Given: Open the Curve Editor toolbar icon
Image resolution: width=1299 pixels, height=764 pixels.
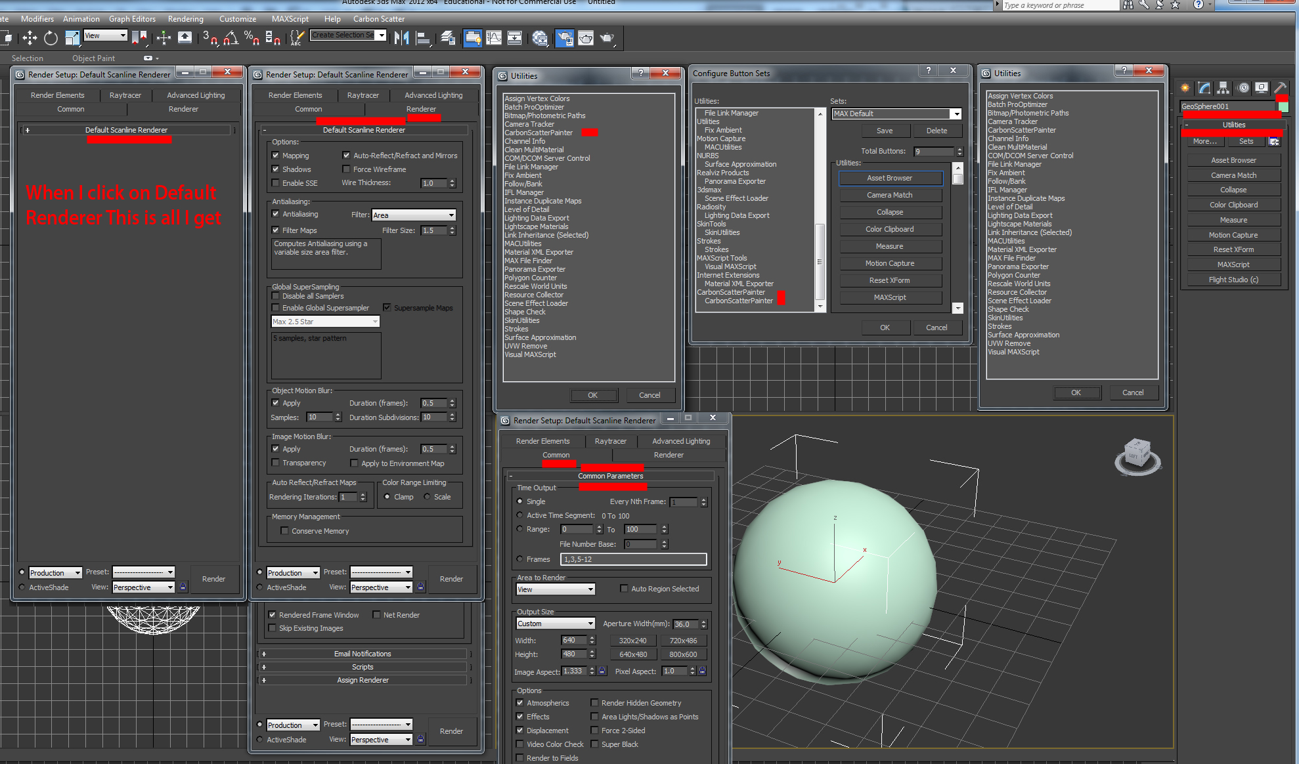Looking at the screenshot, I should click(494, 38).
